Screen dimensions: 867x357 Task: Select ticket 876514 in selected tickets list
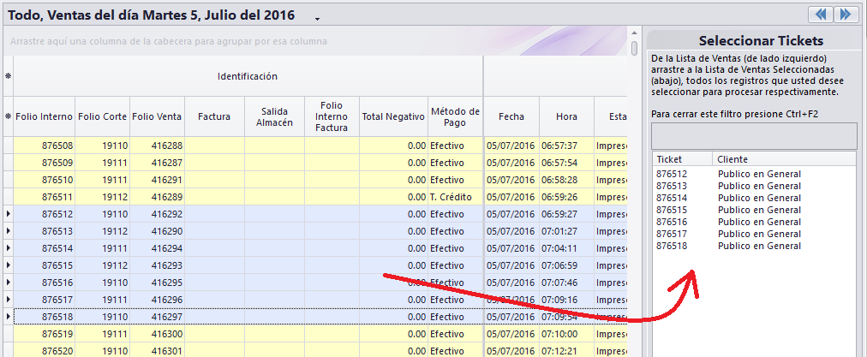click(672, 198)
